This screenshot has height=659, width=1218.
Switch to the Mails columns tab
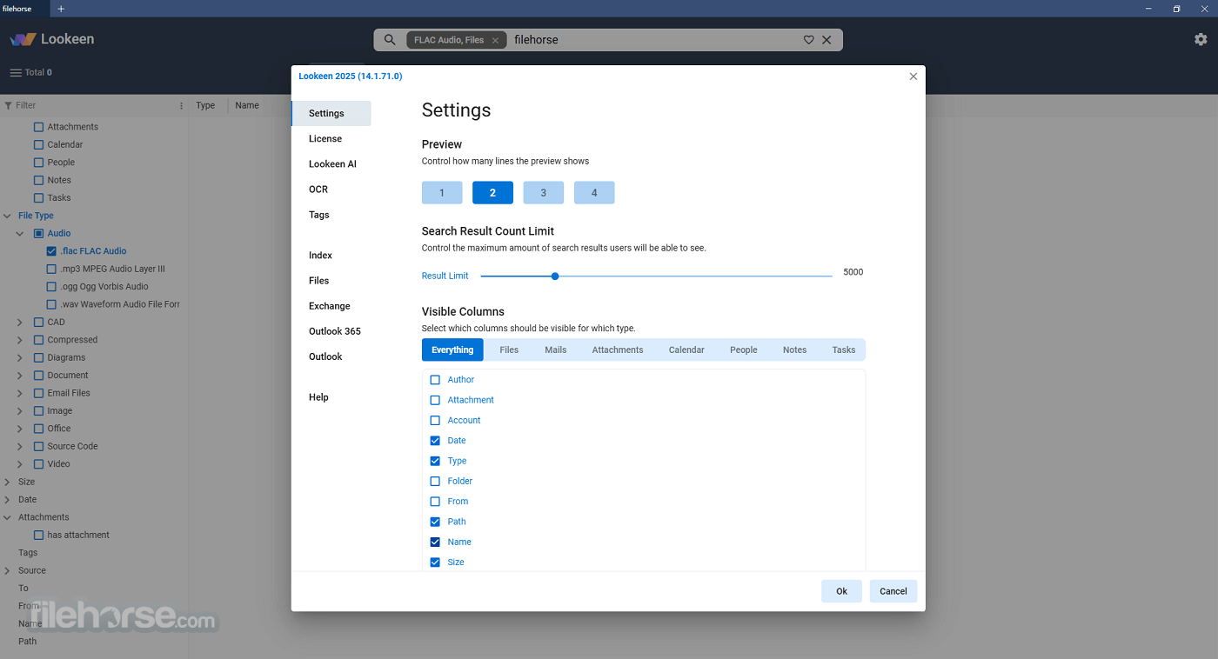pyautogui.click(x=555, y=349)
